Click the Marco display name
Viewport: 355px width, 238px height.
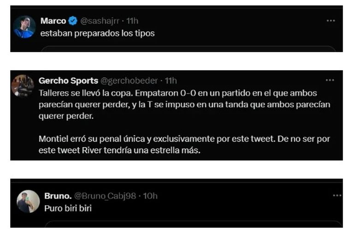[53, 21]
